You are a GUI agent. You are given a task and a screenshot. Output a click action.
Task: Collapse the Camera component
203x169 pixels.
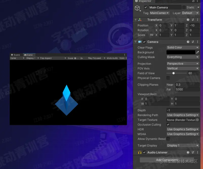click(136, 42)
